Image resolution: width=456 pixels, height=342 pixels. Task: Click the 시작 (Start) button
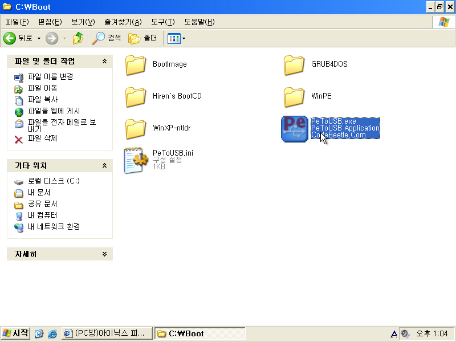(x=15, y=333)
